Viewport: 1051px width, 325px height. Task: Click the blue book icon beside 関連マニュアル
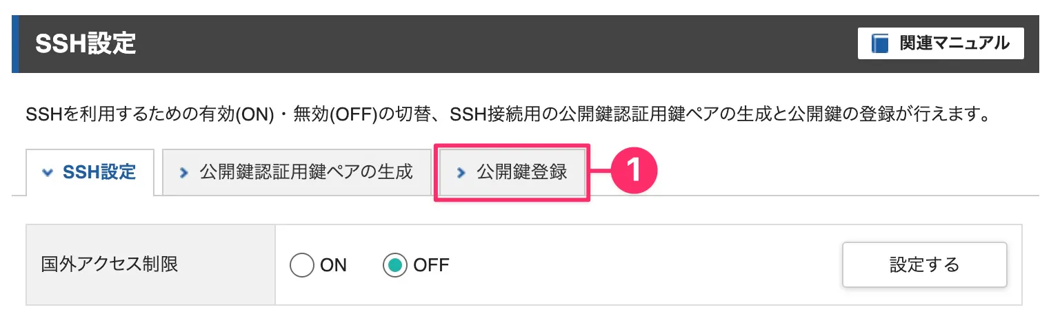coord(880,44)
